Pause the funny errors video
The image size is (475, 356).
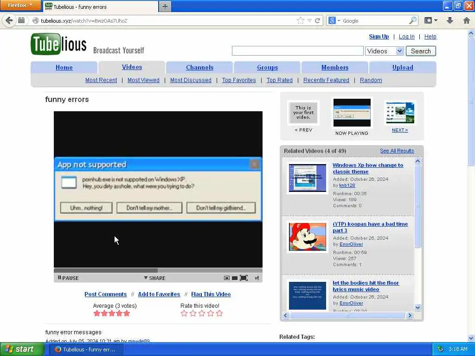[x=68, y=278]
